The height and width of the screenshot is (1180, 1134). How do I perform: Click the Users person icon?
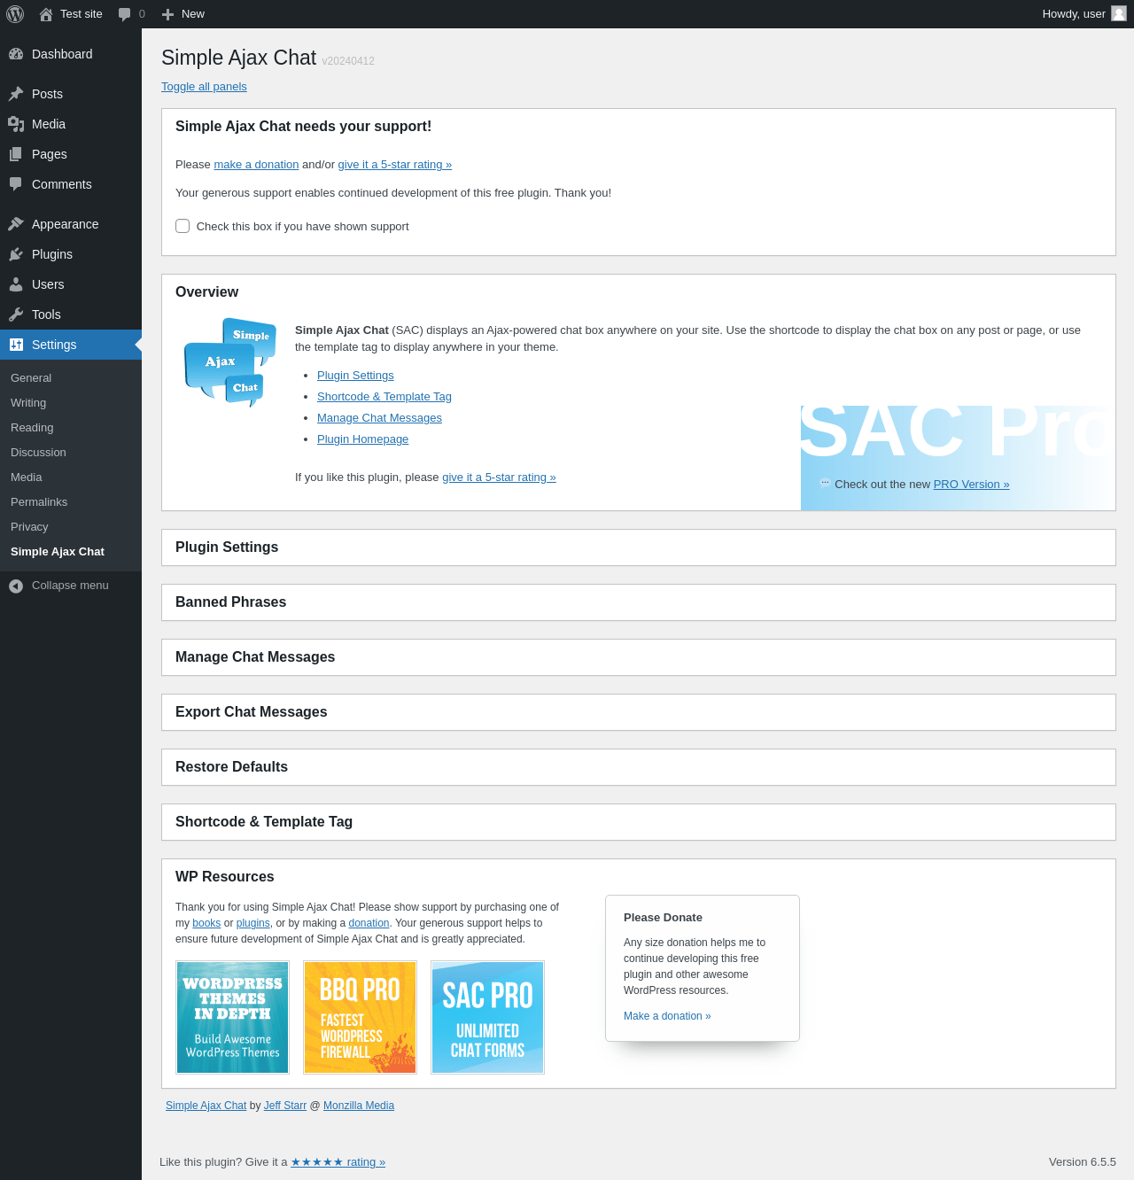[16, 284]
